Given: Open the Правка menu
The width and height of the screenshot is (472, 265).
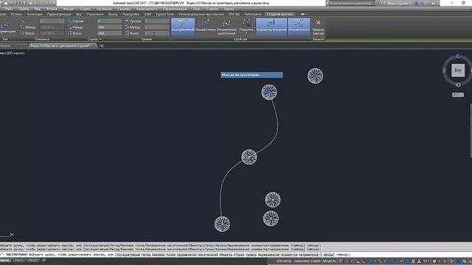Looking at the screenshot, I should 24,9.
